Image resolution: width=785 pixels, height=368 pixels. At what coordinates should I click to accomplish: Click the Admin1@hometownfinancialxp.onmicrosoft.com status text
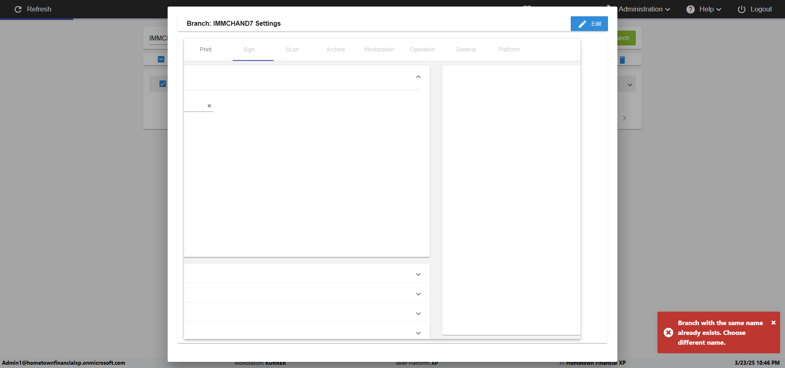point(64,363)
